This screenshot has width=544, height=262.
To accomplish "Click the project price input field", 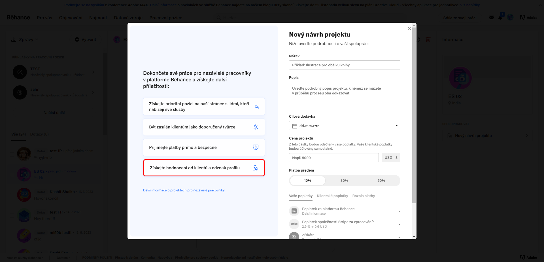I will click(x=333, y=158).
